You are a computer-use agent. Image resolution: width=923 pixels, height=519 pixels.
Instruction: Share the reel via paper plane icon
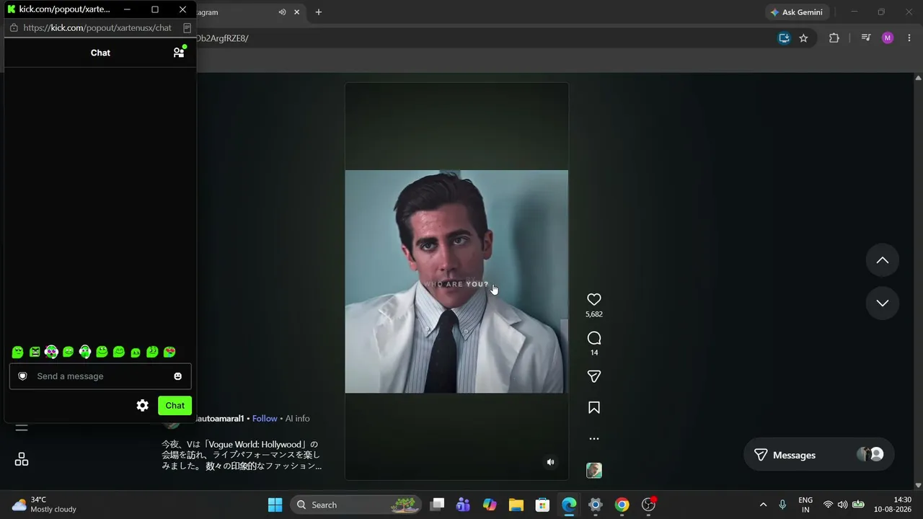pos(594,376)
